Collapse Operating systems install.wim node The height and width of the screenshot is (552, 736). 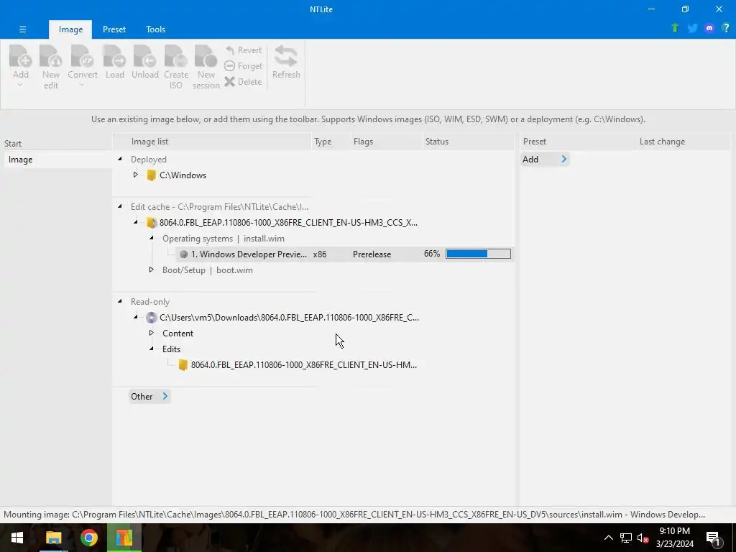click(x=151, y=239)
